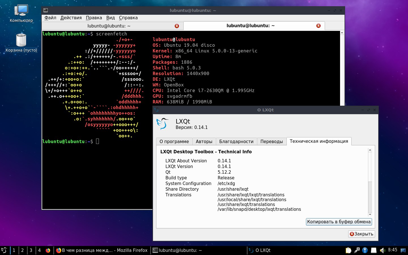This screenshot has width=408, height=255.
Task: Close the first lubuntu@lubuntu terminal tab
Action: pyautogui.click(x=177, y=26)
